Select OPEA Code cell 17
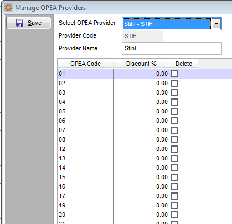This screenshot has height=224, width=232. pos(85,196)
